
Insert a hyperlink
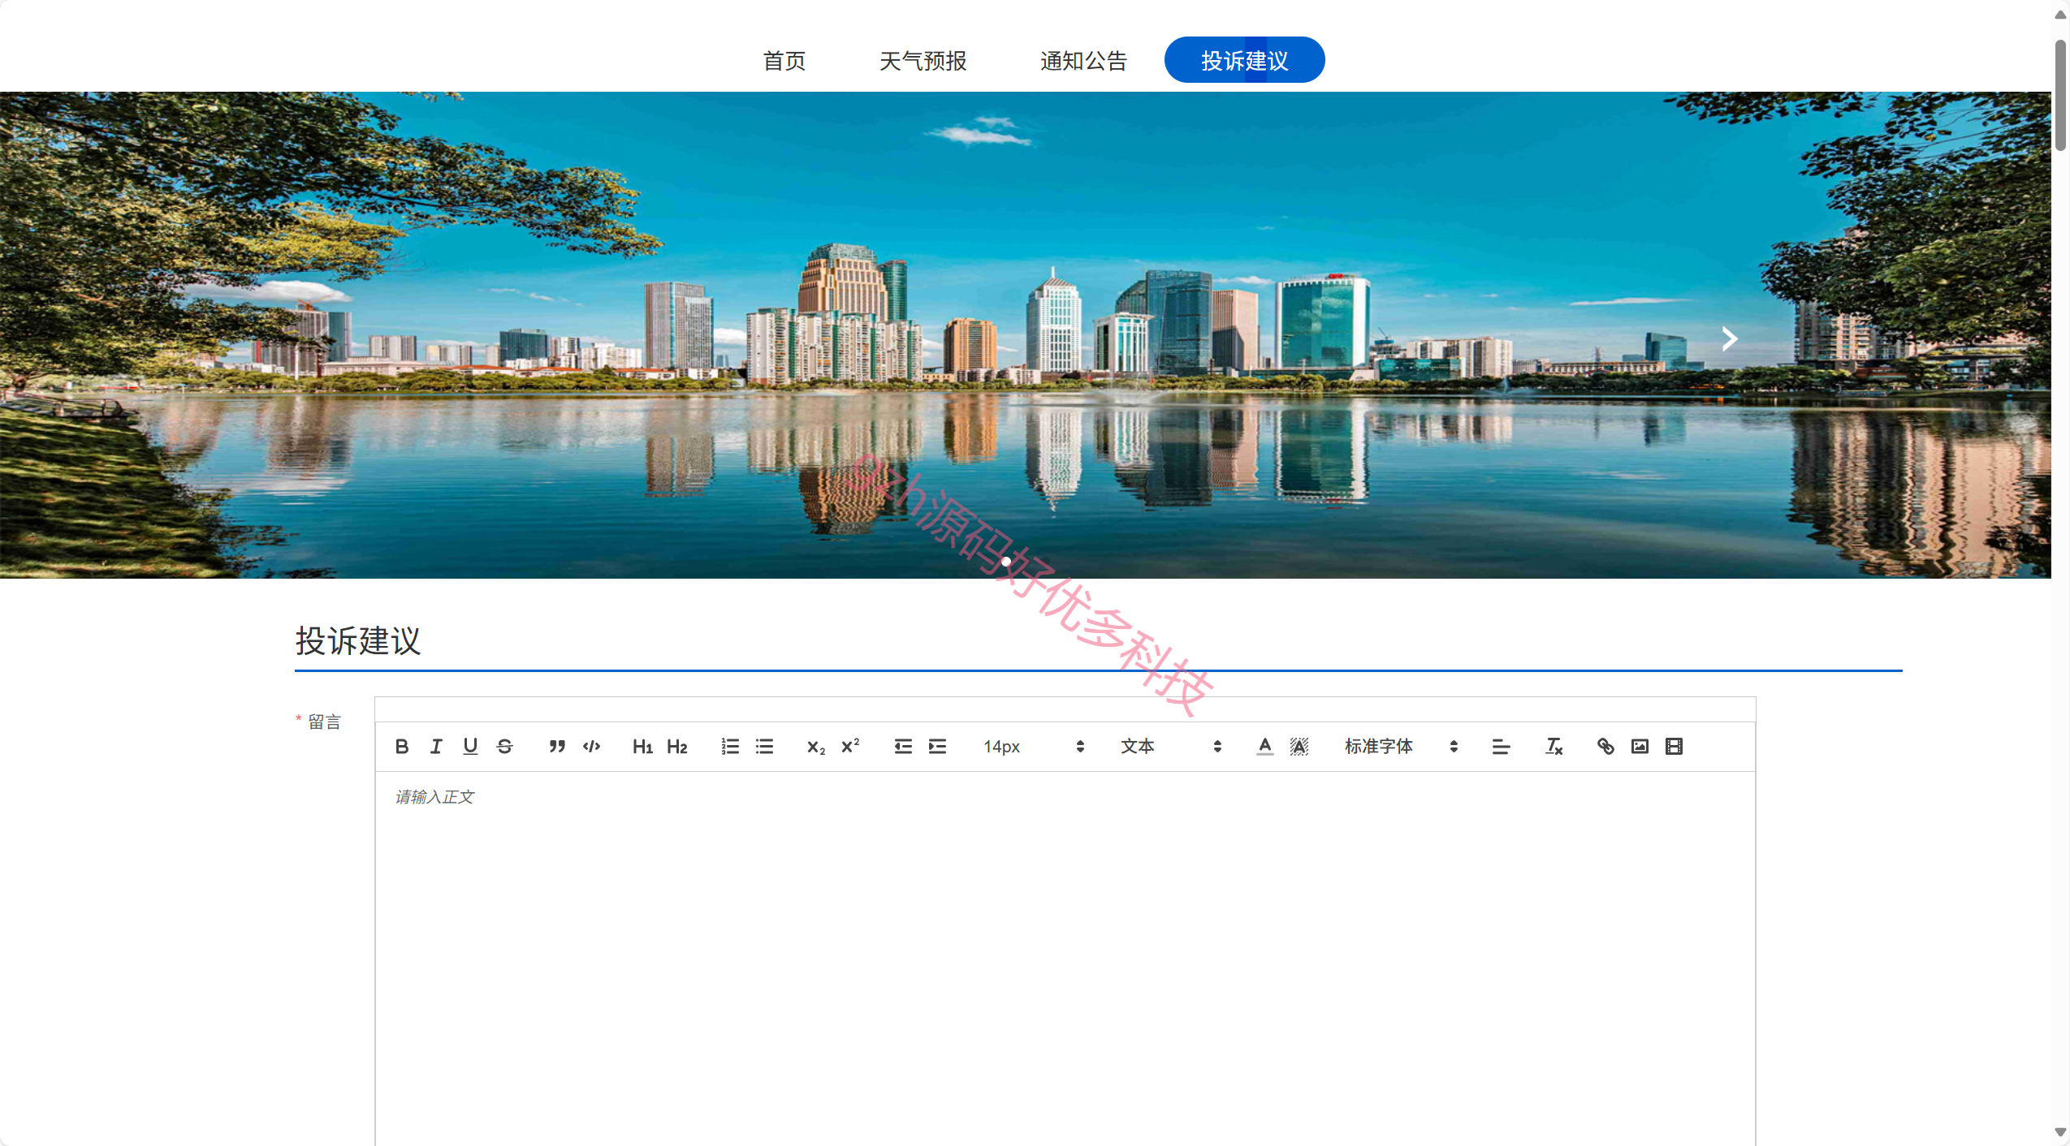(1605, 747)
